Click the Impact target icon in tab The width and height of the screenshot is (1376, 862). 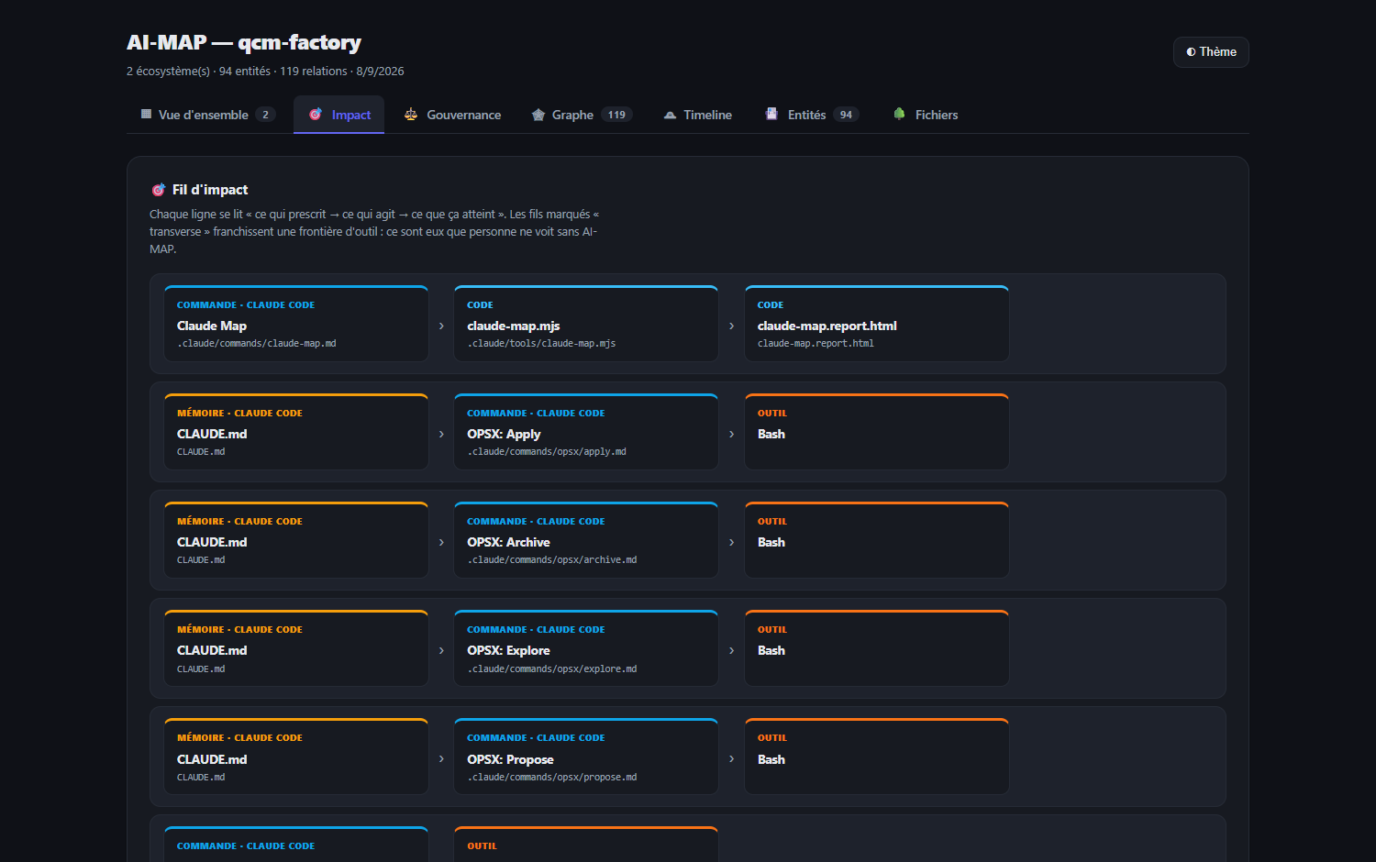pos(316,114)
